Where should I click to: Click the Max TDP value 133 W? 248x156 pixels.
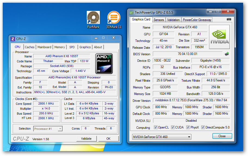click(x=84, y=61)
